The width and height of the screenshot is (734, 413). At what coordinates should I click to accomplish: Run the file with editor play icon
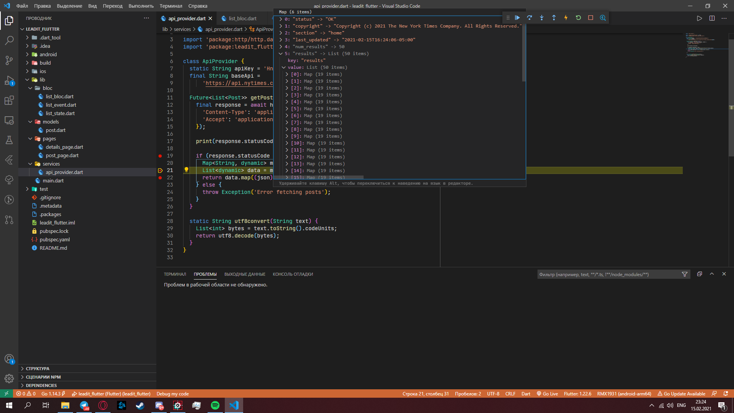pos(699,18)
